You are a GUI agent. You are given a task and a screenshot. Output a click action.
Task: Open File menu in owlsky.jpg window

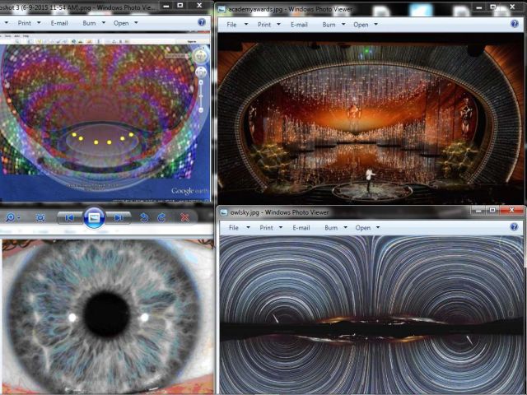(234, 228)
